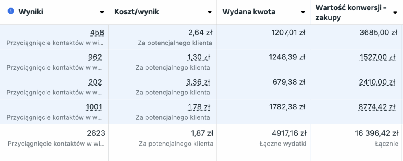
Task: Open the Wyniki column dropdown arrow
Action: (x=102, y=12)
